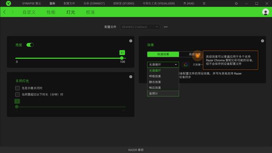This screenshot has height=153, width=272.
Task: Click the 关闭灯光 heading
Action: [22, 81]
